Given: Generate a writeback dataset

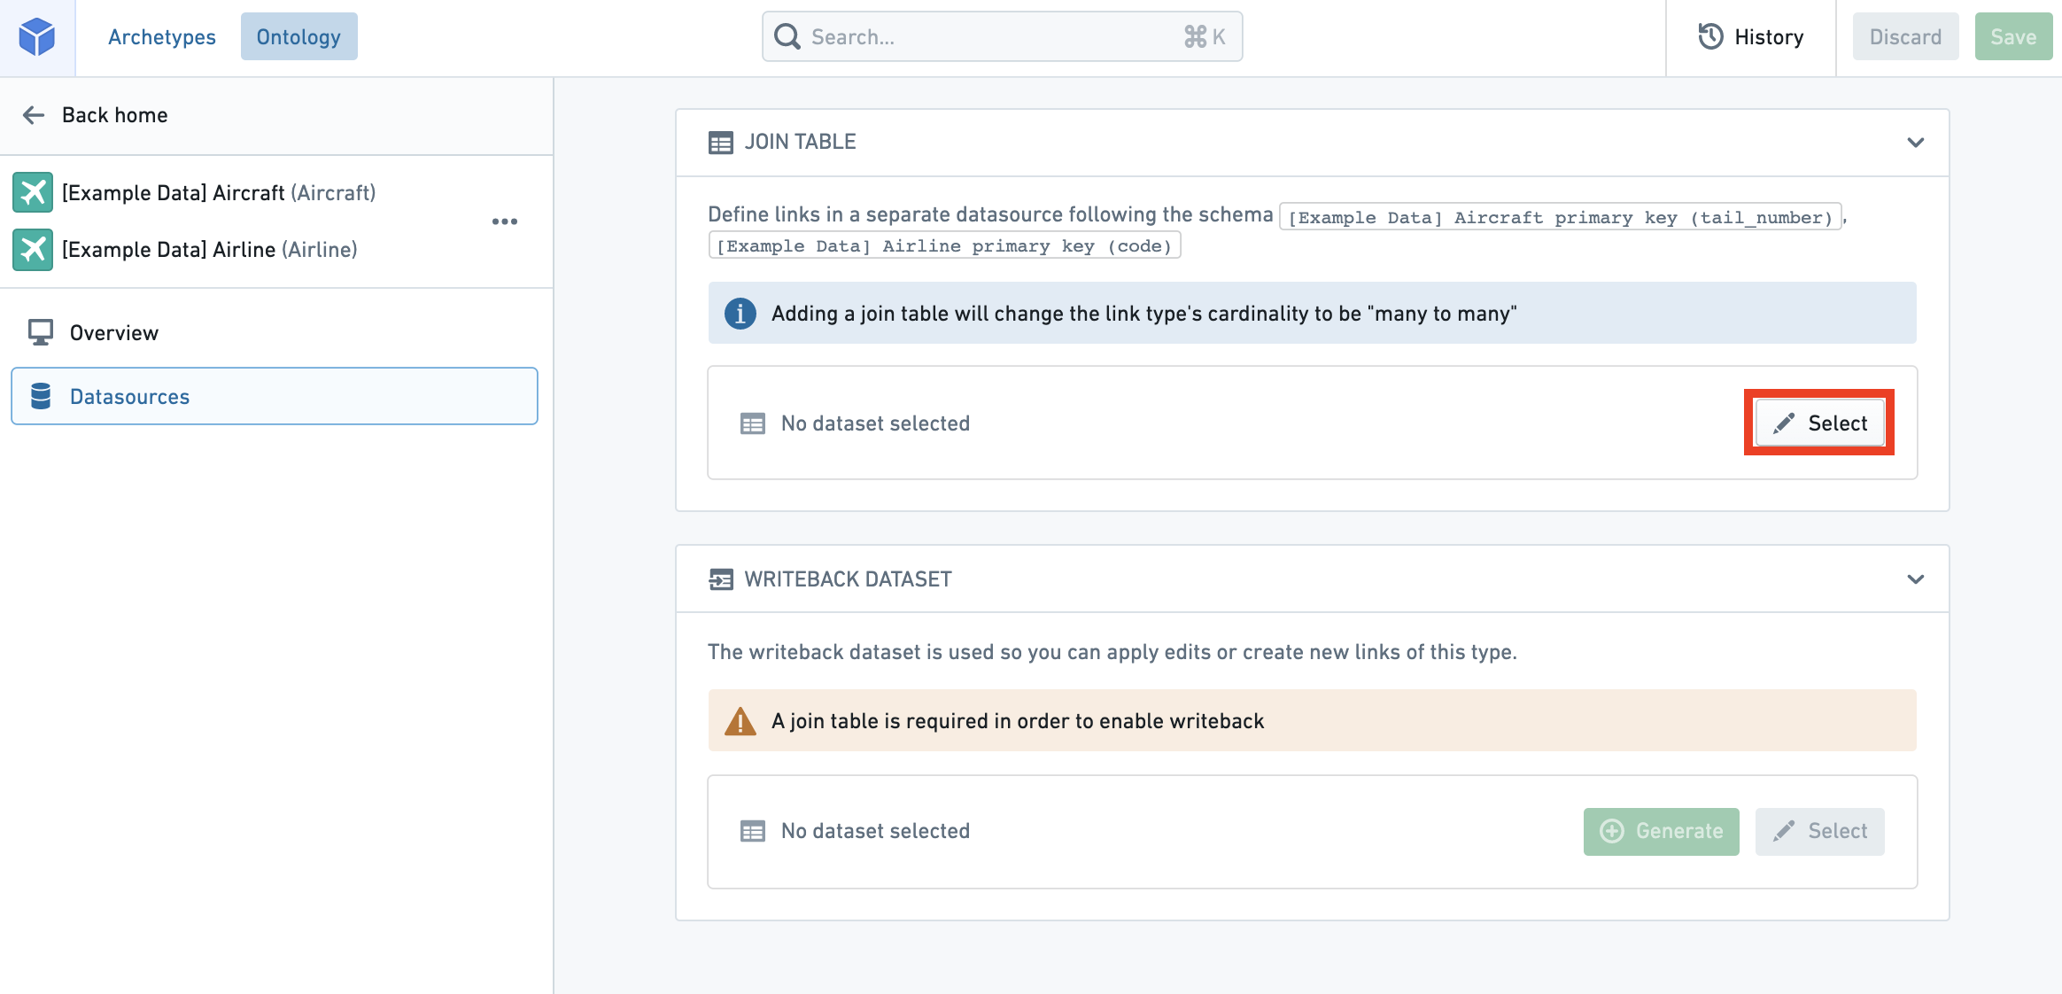Looking at the screenshot, I should (x=1661, y=831).
